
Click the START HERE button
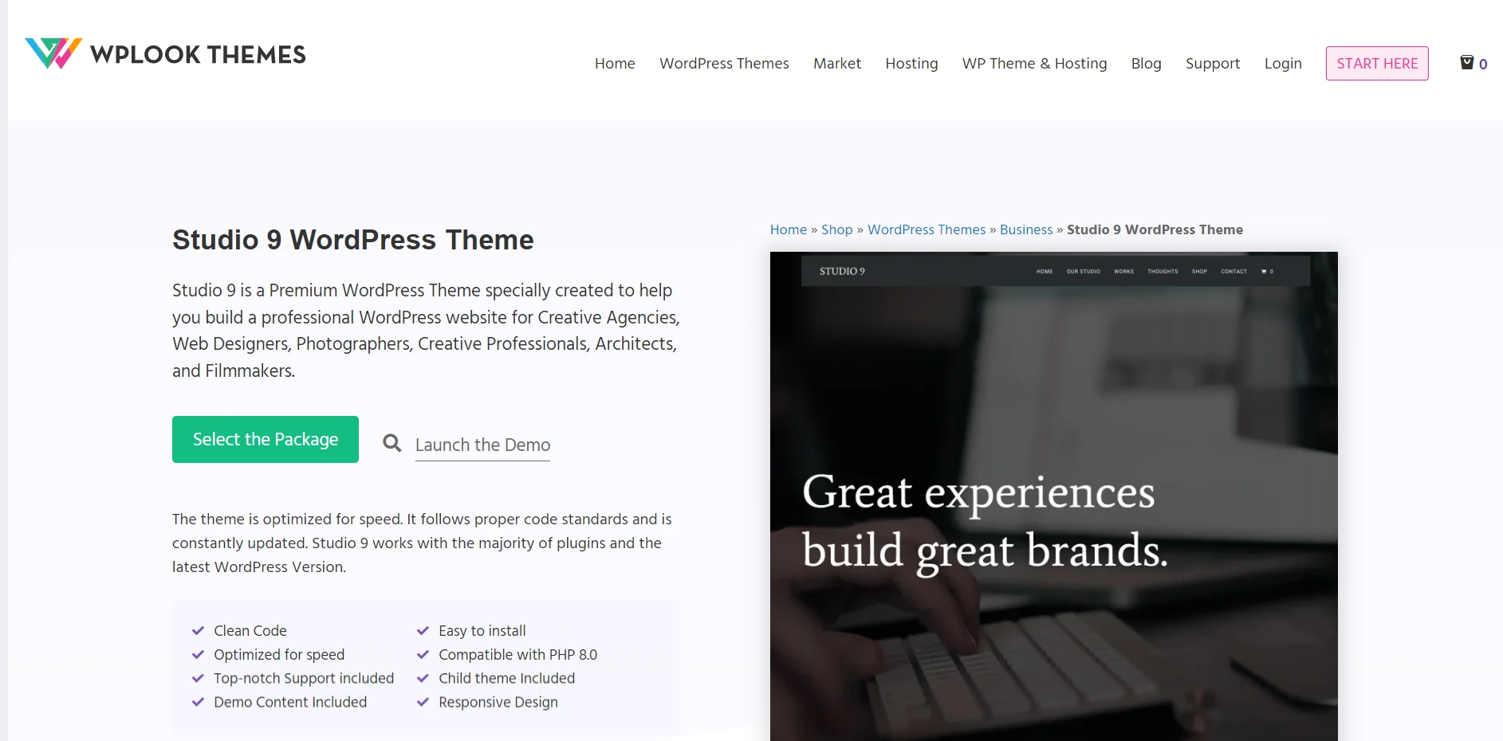[1377, 63]
